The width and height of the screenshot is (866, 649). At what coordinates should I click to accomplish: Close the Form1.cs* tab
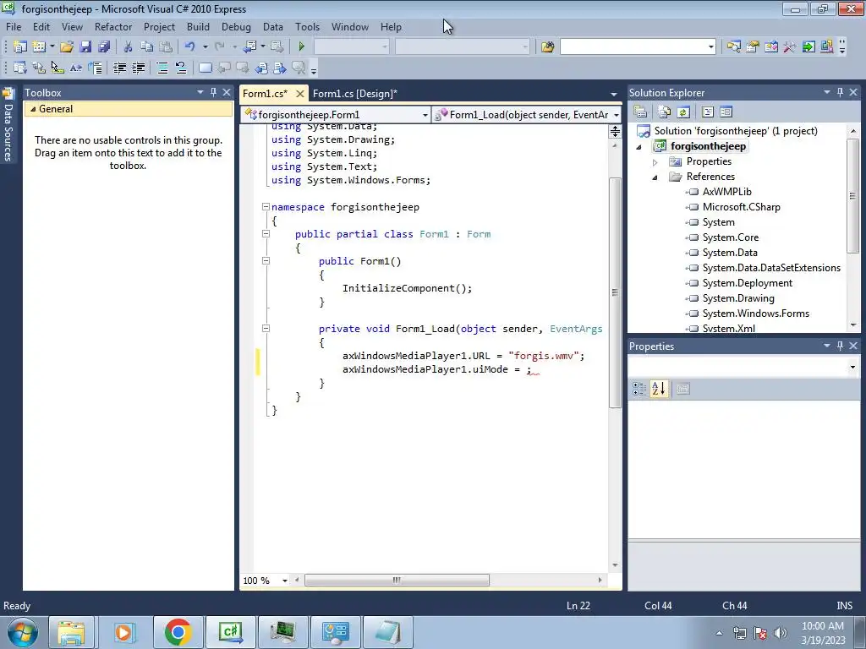click(300, 93)
